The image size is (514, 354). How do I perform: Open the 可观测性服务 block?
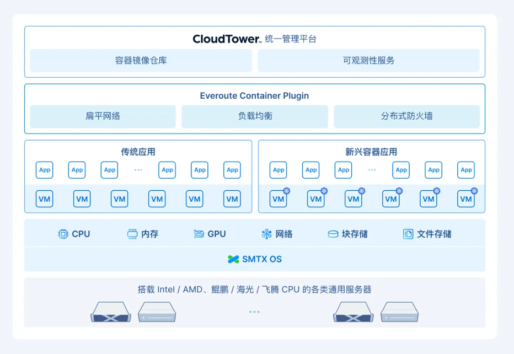click(x=368, y=61)
